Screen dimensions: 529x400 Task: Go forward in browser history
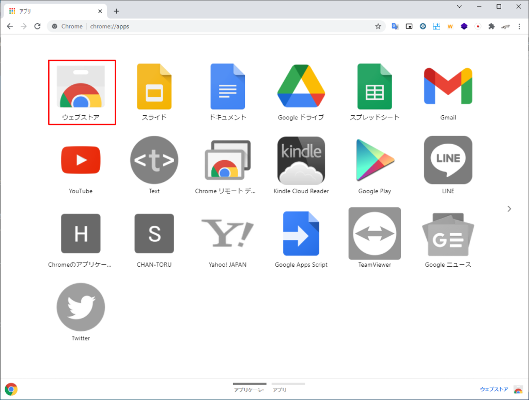[23, 26]
